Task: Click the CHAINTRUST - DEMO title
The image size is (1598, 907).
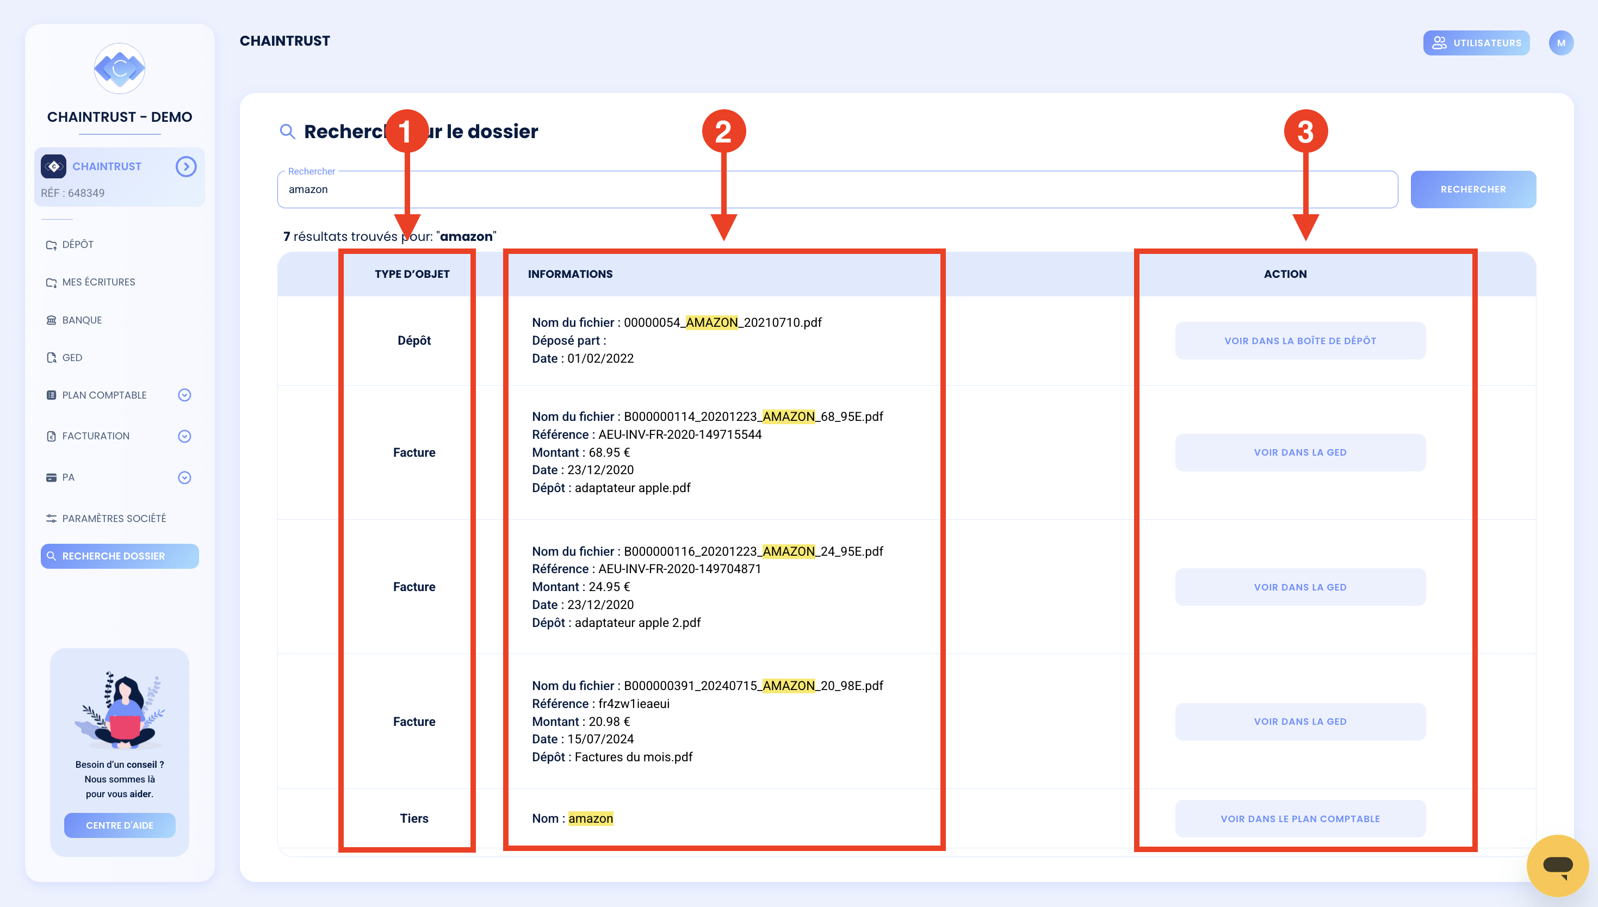Action: click(120, 117)
